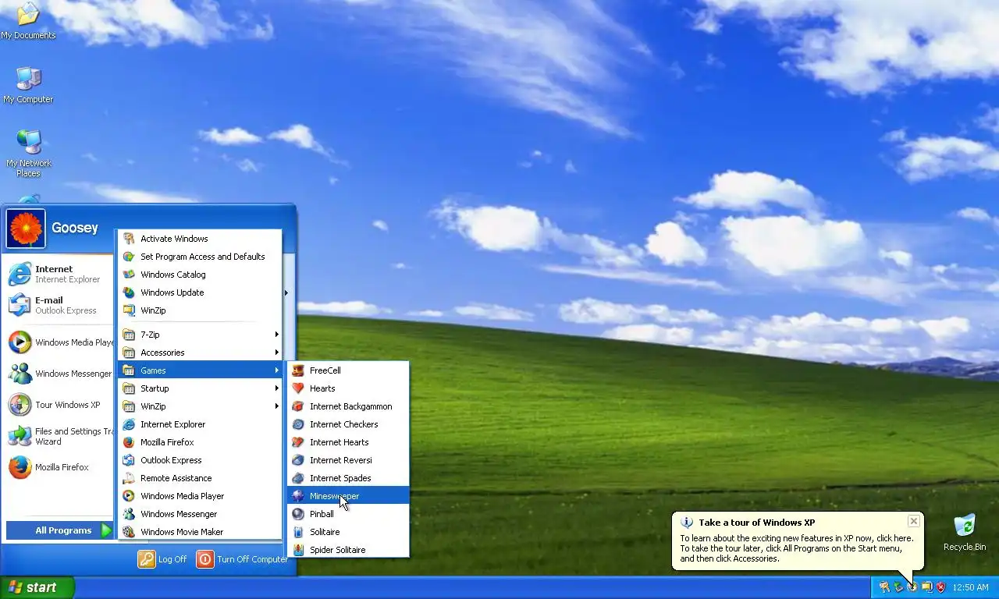The image size is (999, 599).
Task: Open Windows Messenger in Start menu left pane
Action: [59, 374]
